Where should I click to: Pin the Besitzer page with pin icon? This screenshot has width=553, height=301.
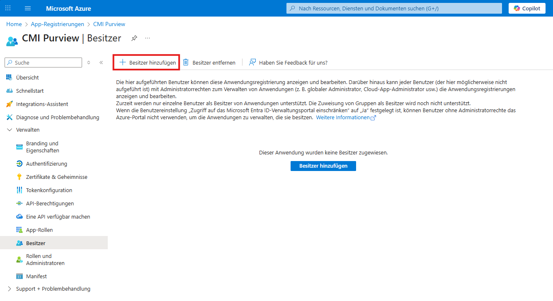coord(134,38)
